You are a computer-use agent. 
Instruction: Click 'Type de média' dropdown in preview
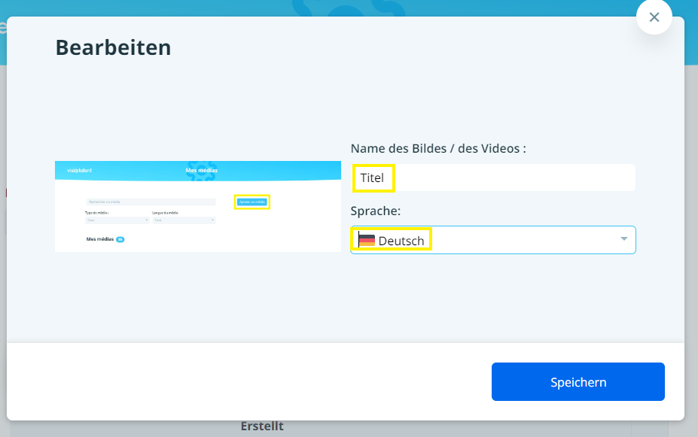click(117, 220)
